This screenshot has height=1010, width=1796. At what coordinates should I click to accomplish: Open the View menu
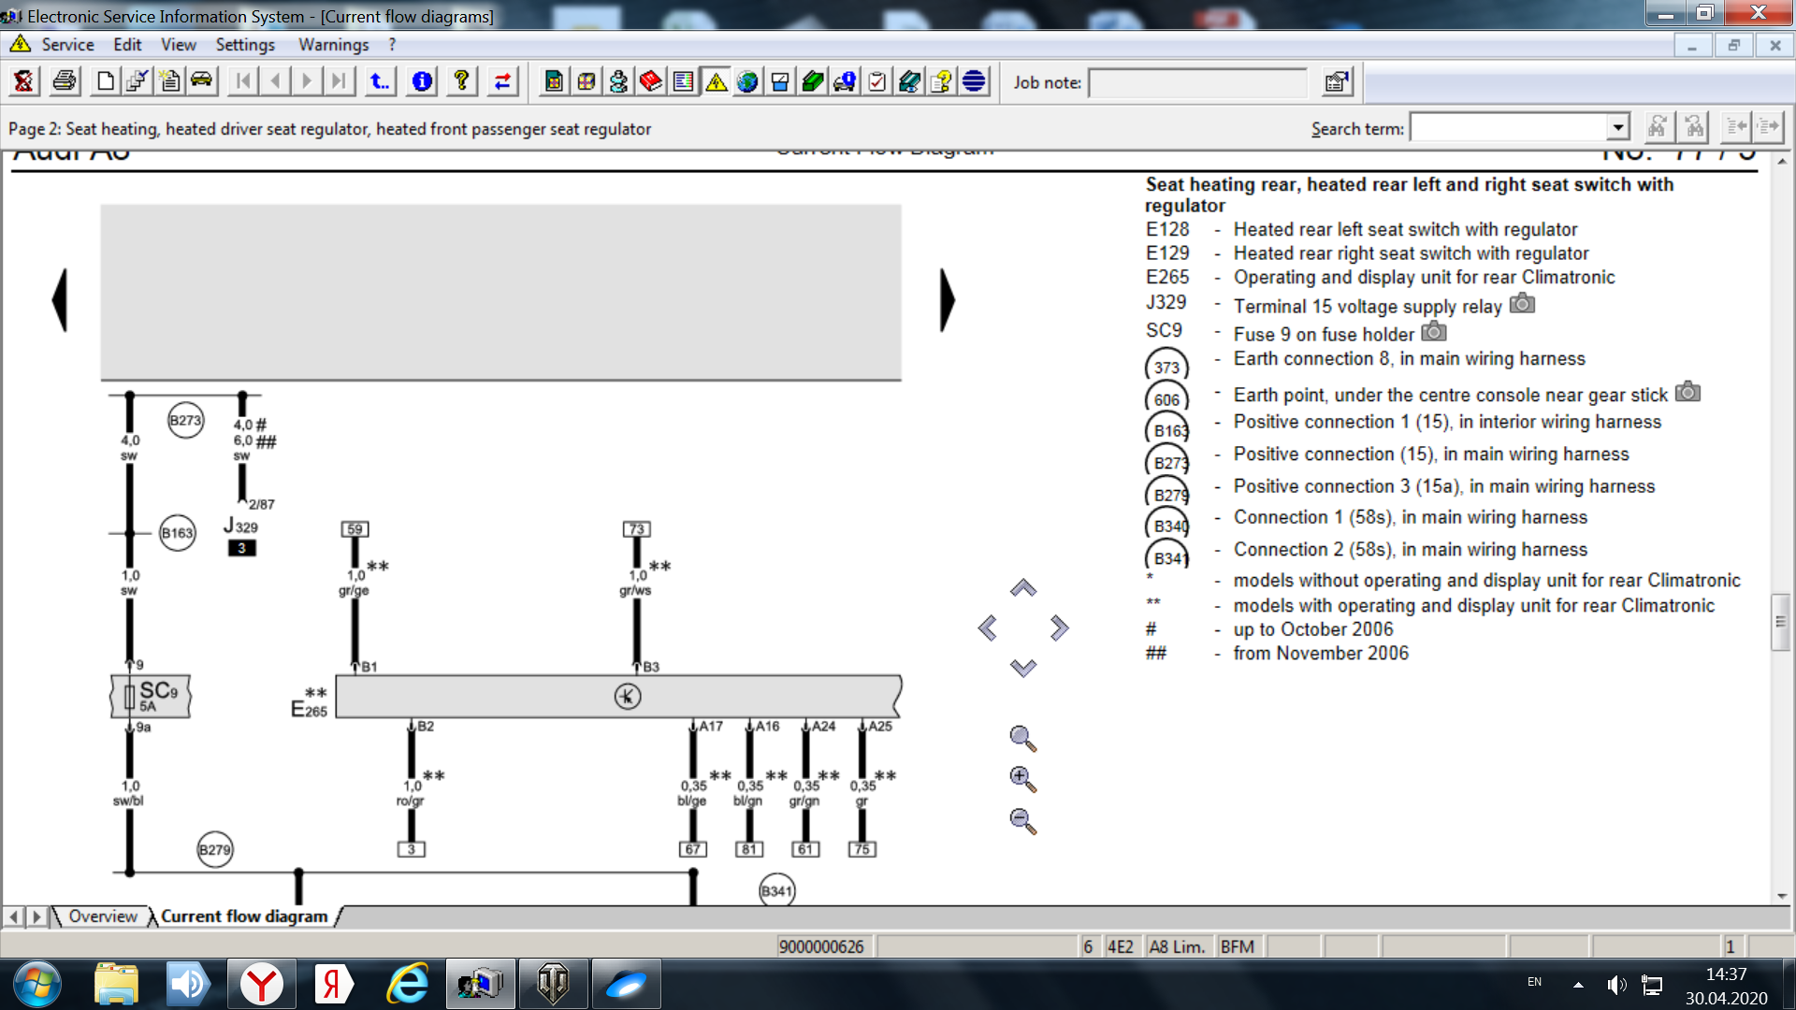[178, 45]
